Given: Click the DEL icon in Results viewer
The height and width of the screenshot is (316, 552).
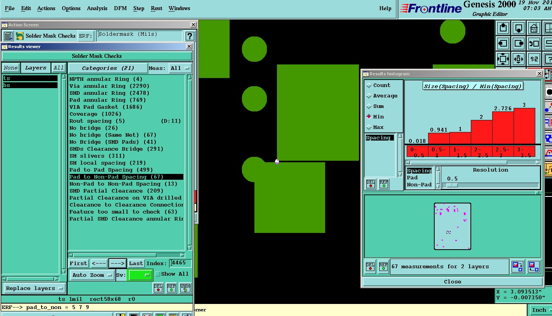Looking at the screenshot, I should [158, 288].
